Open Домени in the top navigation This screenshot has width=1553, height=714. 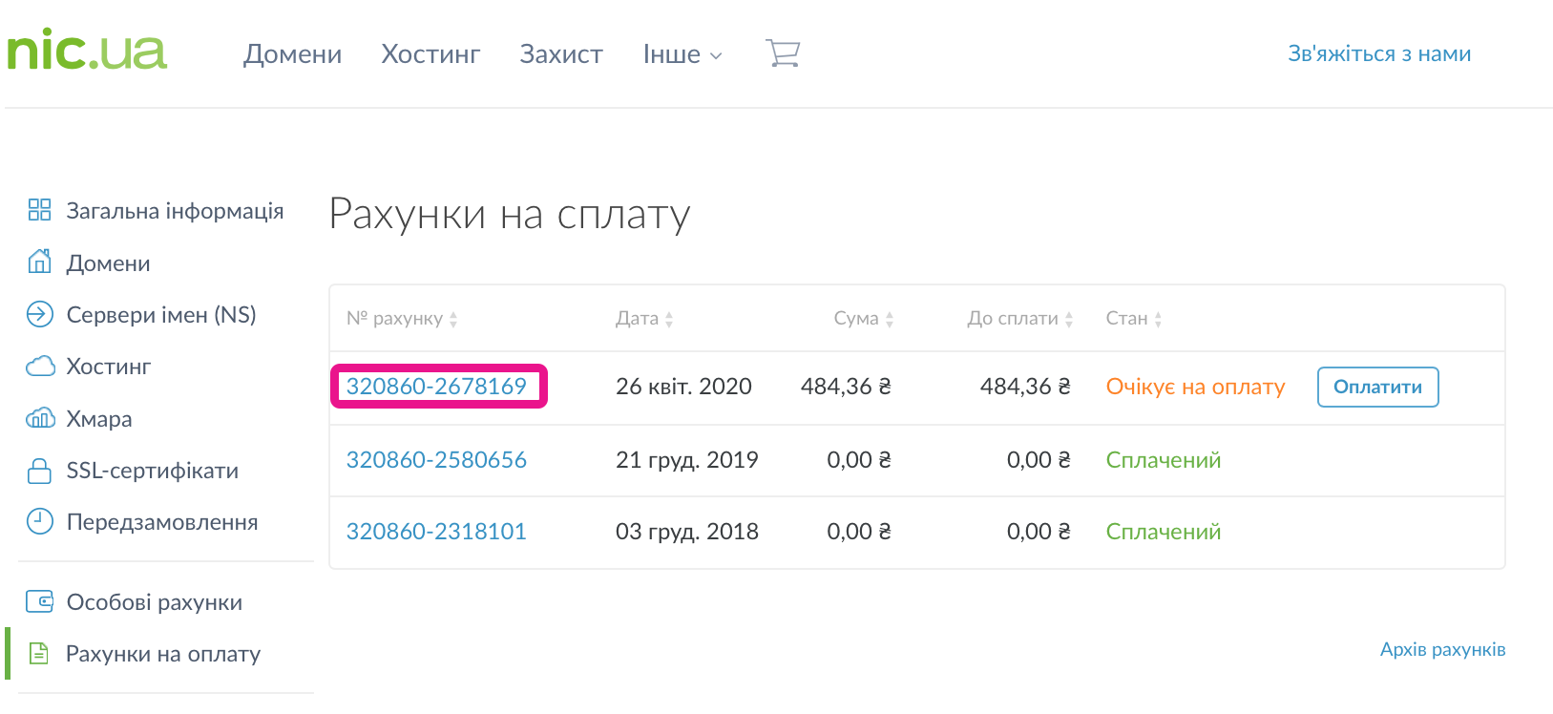coord(292,54)
